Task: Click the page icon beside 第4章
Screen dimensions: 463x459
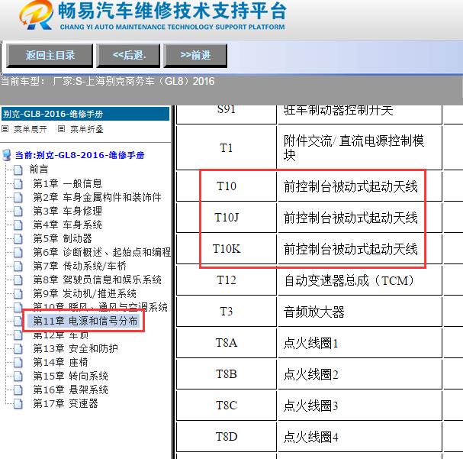Action: click(x=18, y=225)
